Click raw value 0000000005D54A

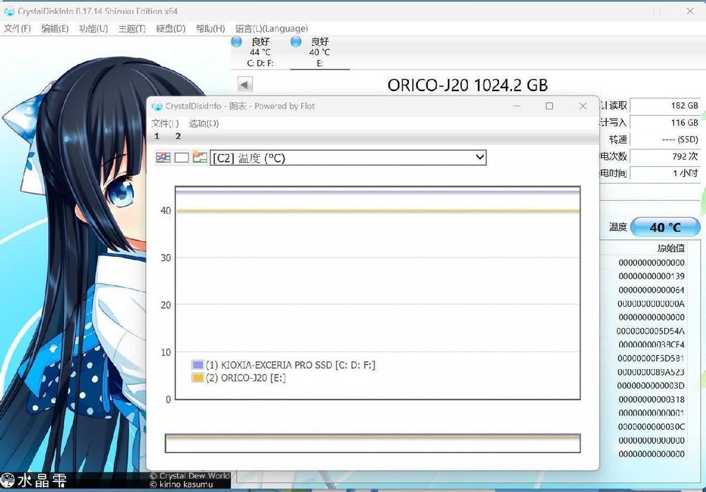click(651, 331)
